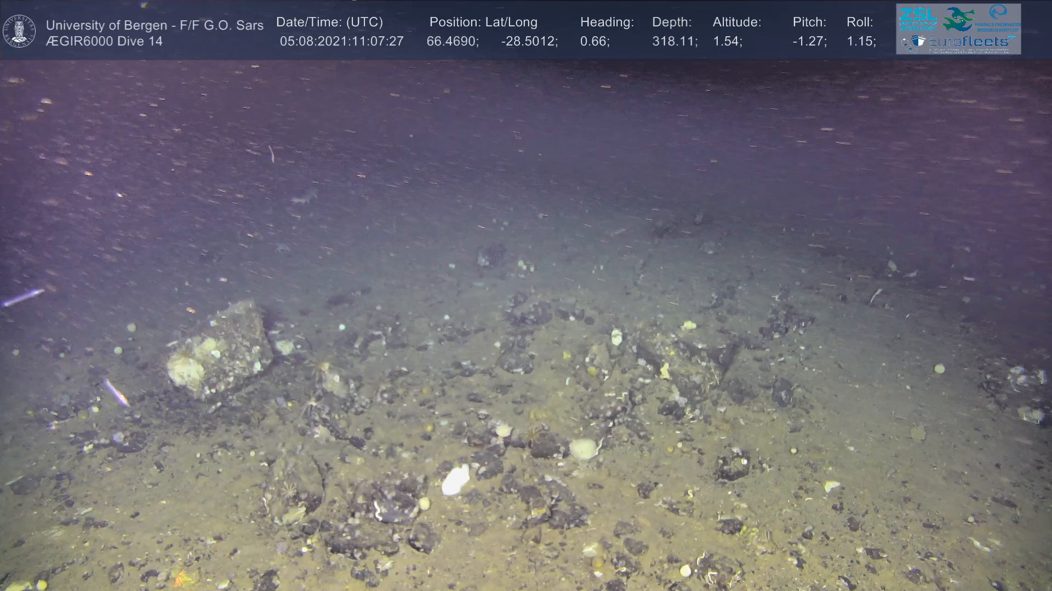Click the ÆGIR6000 Dive 14 text
Viewport: 1052px width, 591px height.
coord(104,42)
